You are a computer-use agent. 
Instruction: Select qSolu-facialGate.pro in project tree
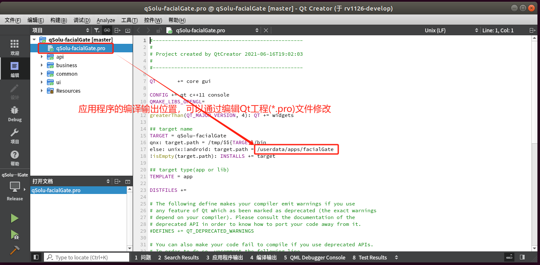tap(81, 48)
